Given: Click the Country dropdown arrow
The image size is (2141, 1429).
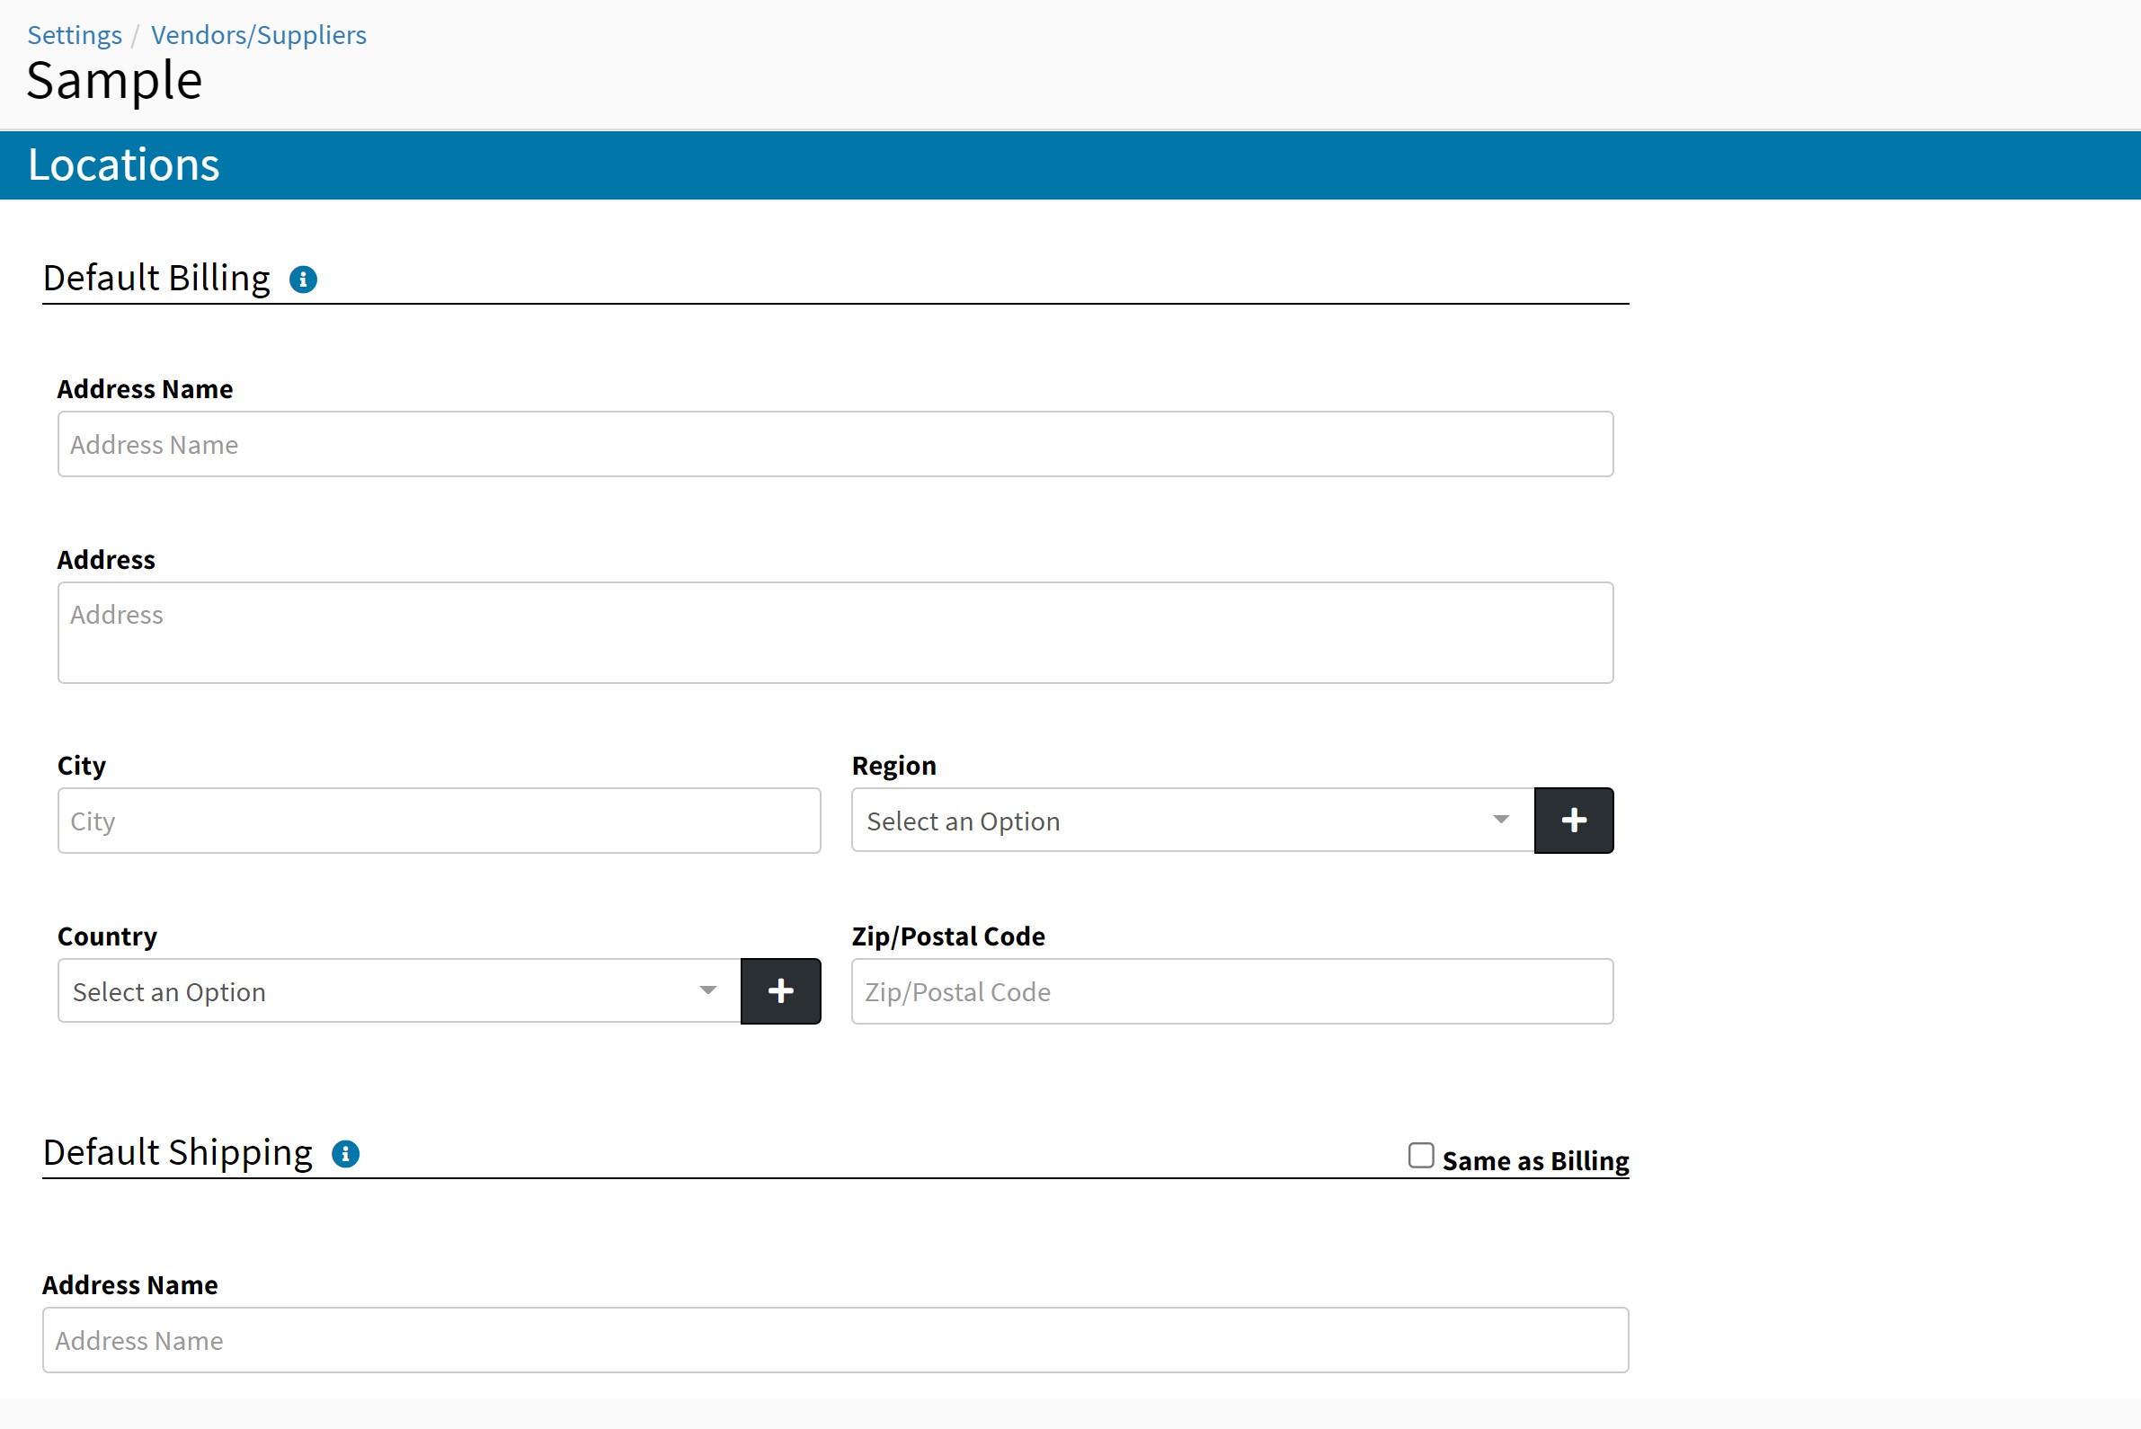Looking at the screenshot, I should [x=707, y=990].
